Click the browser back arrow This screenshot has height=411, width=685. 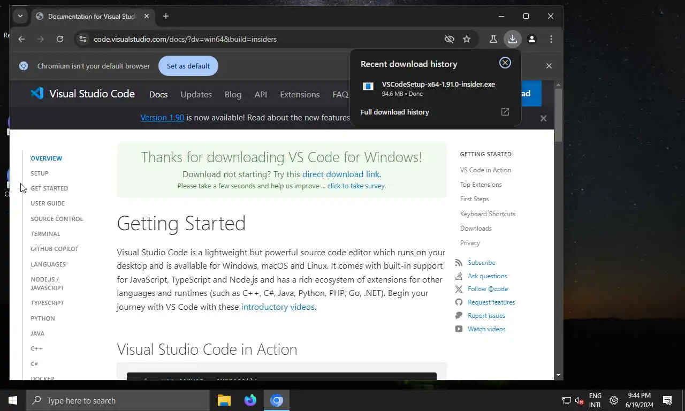pyautogui.click(x=21, y=39)
